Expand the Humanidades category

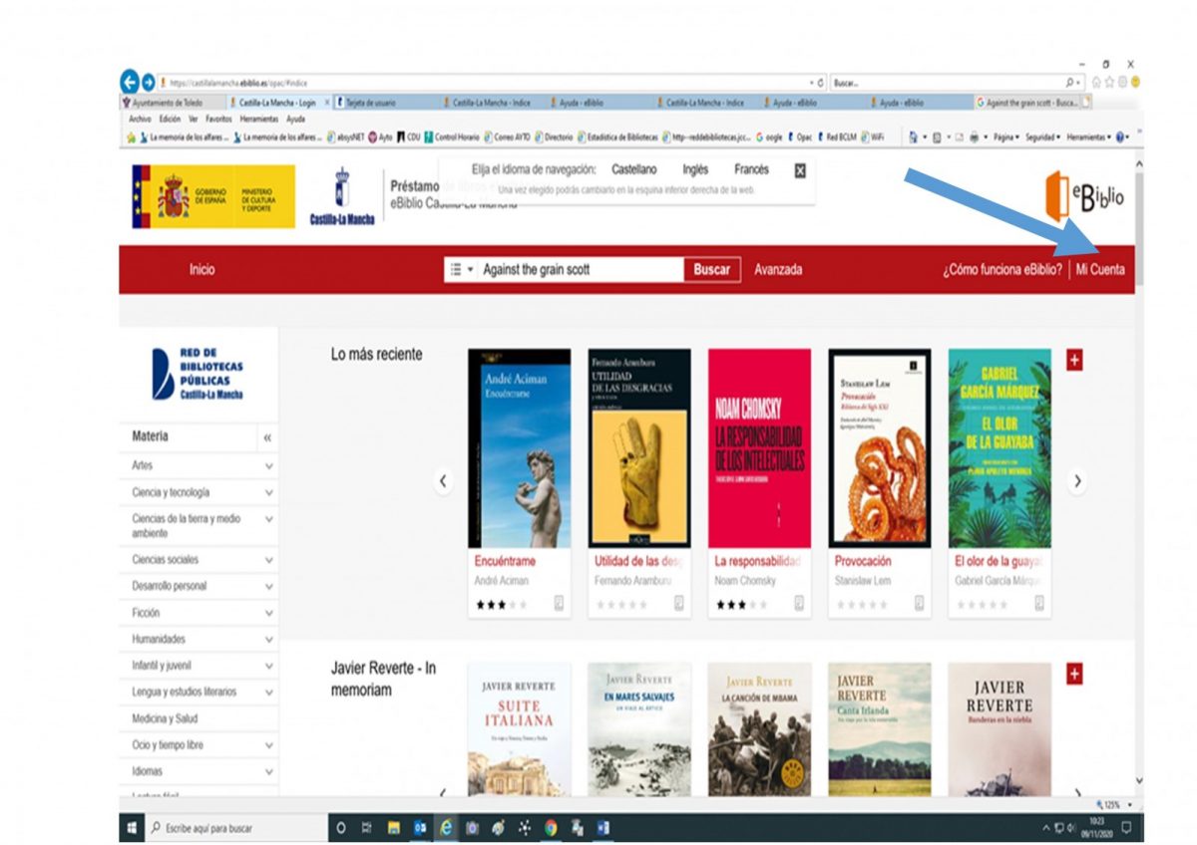(269, 640)
